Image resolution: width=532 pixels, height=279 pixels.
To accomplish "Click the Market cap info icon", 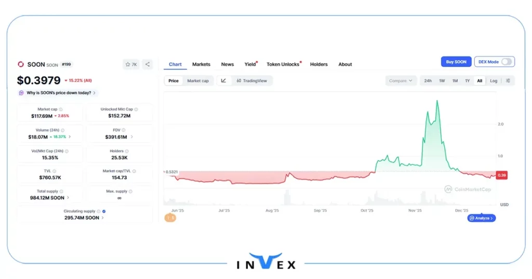I will click(x=61, y=109).
